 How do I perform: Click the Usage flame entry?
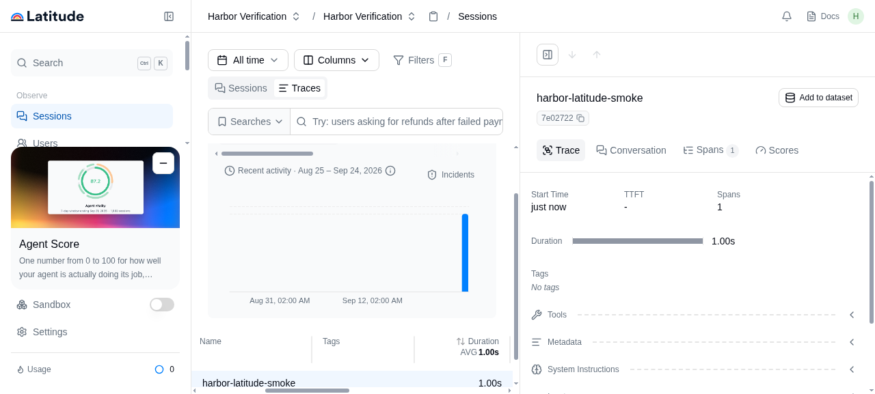coord(34,369)
